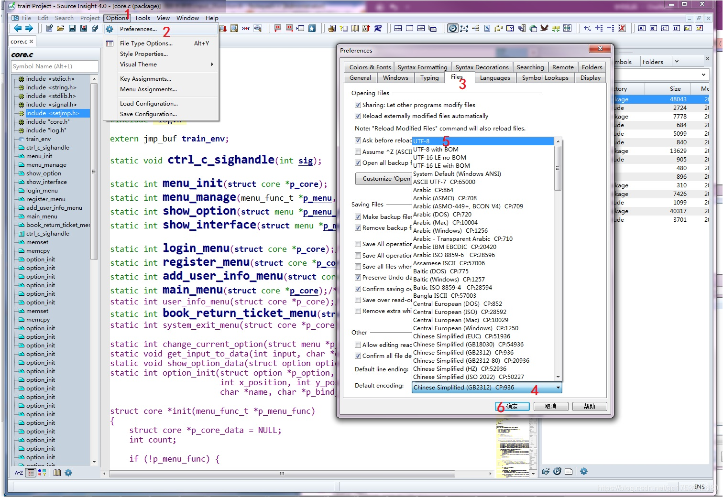This screenshot has height=497, width=723.
Task: Toggle the 'Allow editing read-only' checkbox
Action: click(x=358, y=345)
